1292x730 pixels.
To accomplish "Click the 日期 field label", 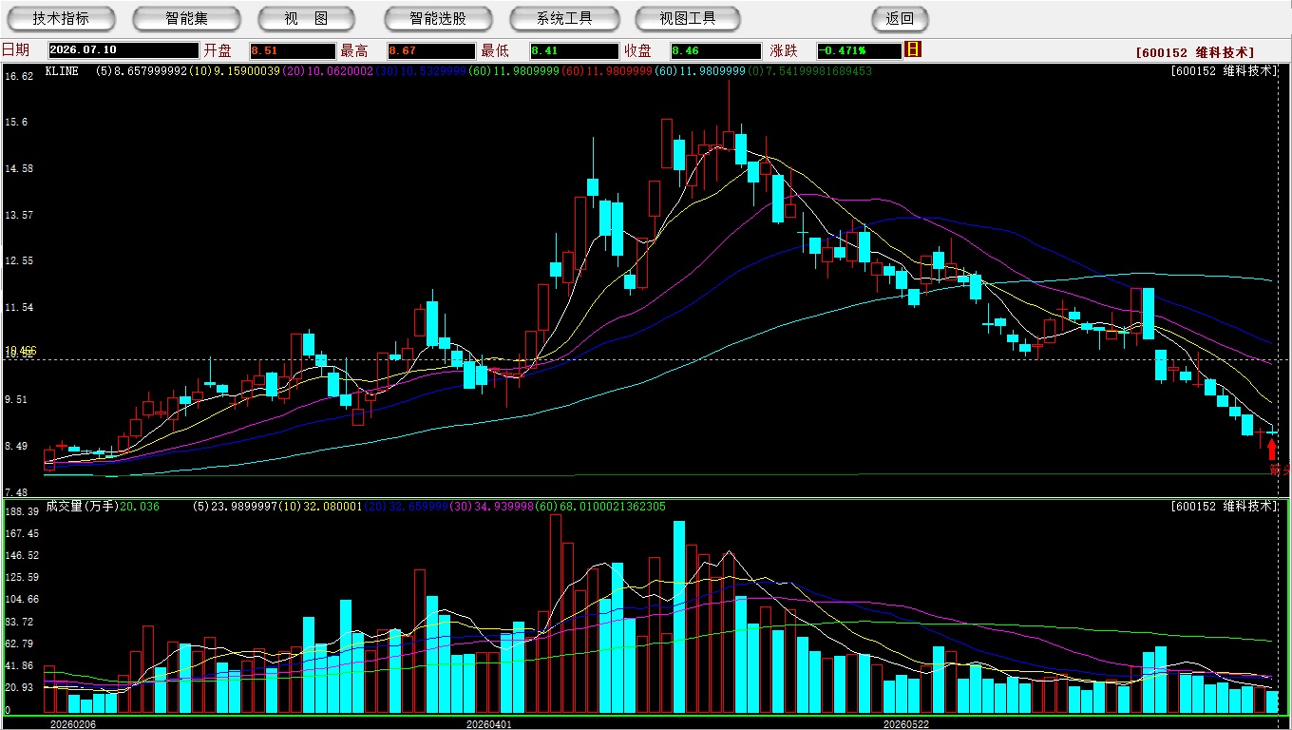I will [15, 50].
